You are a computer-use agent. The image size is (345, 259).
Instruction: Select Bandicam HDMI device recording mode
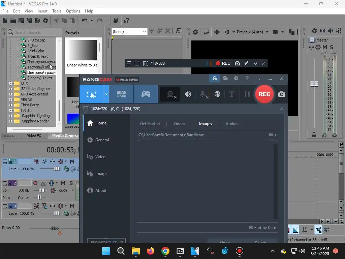coord(121,94)
